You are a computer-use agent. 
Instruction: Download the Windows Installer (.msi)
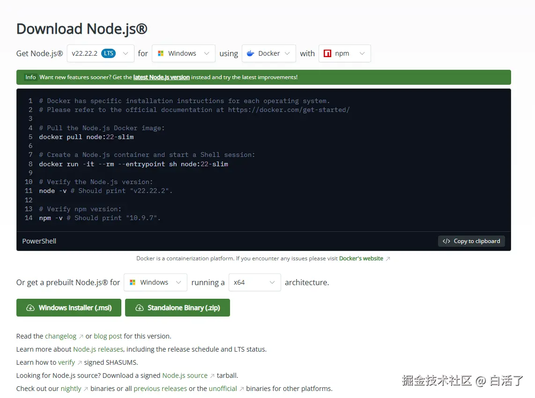68,308
